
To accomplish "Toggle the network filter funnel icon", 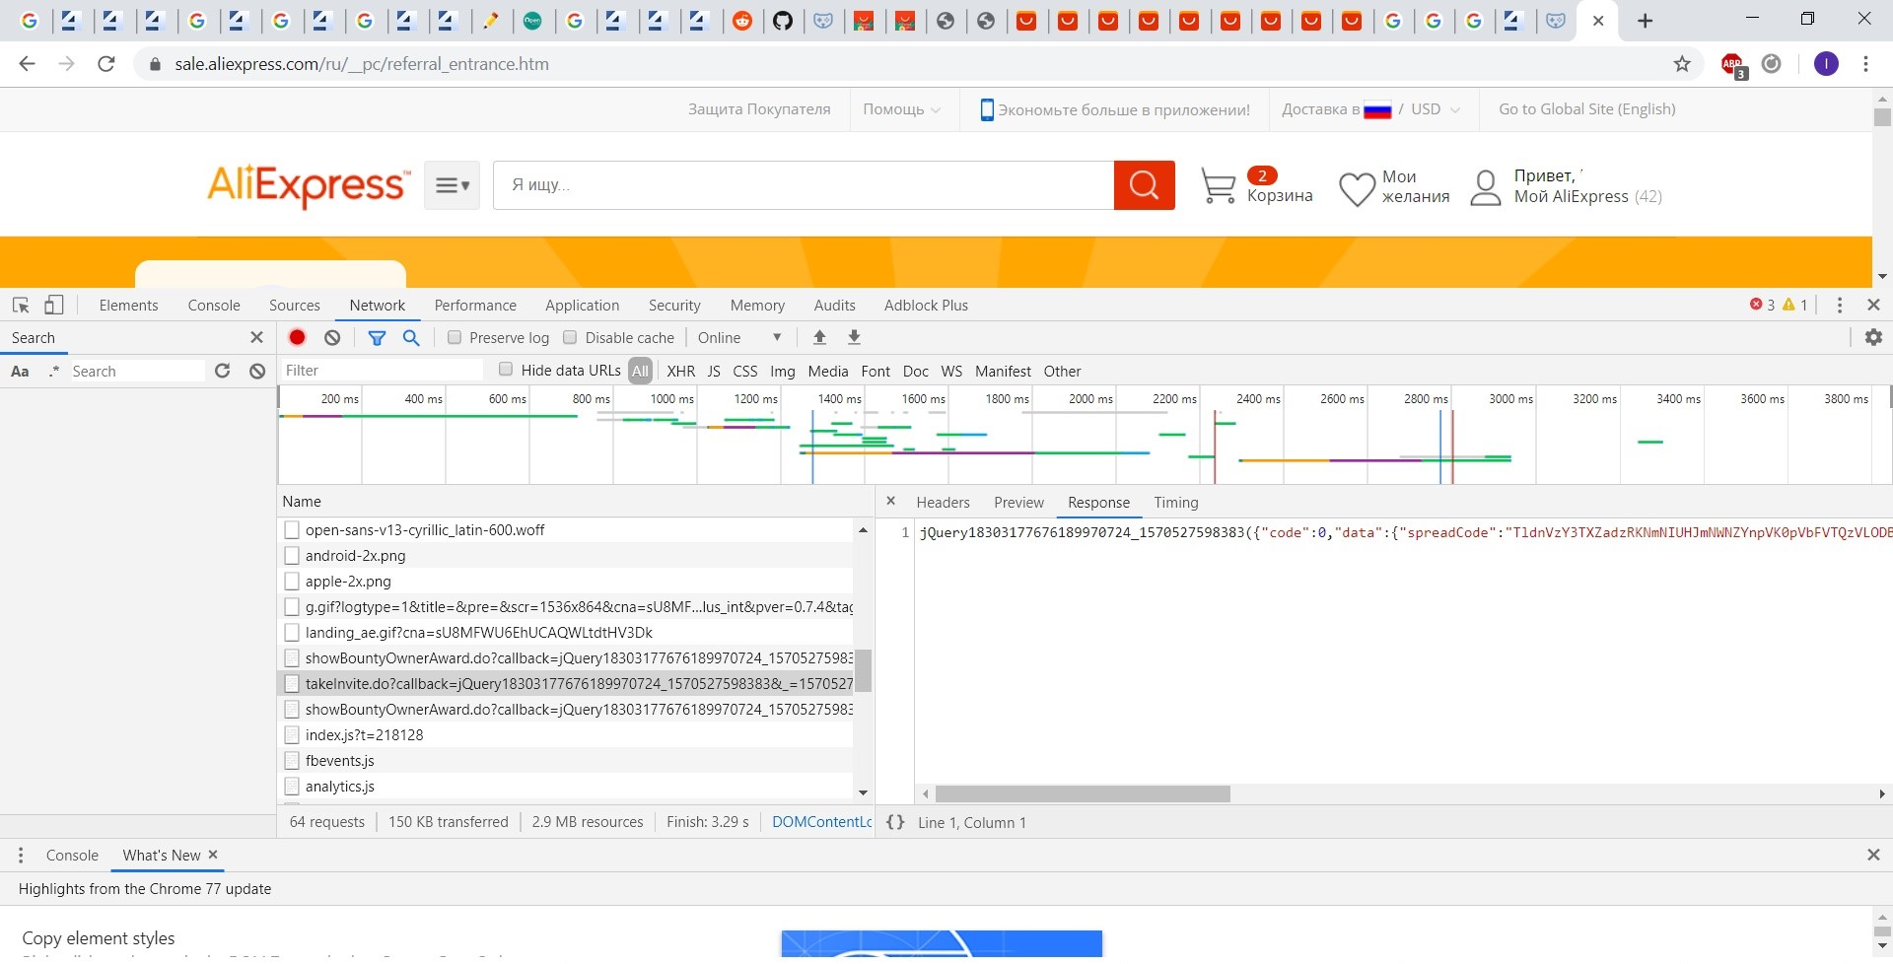I will [377, 338].
